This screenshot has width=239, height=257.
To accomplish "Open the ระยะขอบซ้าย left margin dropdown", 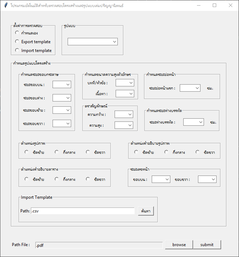I will point(62,110).
